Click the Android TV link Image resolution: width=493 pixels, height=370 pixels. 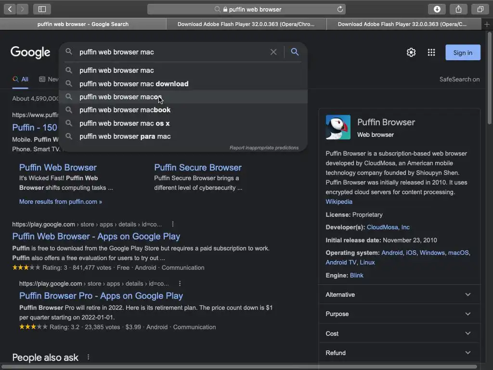tap(341, 263)
